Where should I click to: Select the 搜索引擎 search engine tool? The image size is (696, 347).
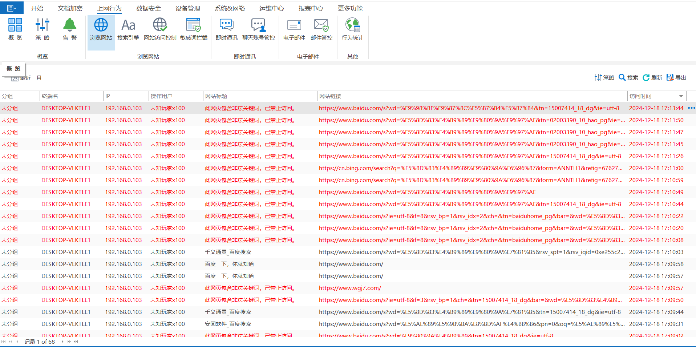128,29
